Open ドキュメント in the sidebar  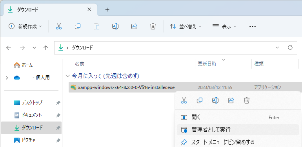tap(31, 115)
